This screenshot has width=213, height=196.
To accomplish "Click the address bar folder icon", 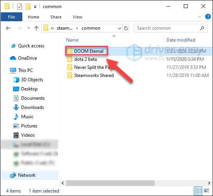I will coord(46,28).
